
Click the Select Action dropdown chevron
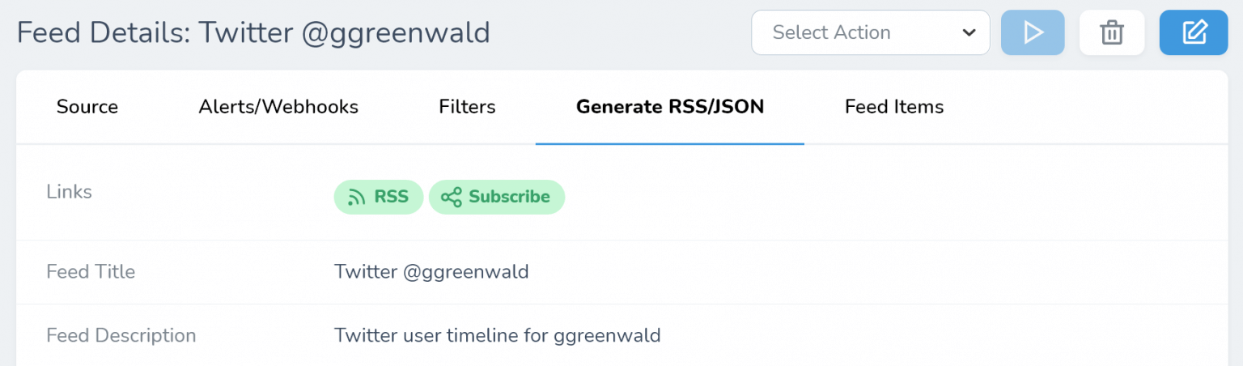pyautogui.click(x=969, y=32)
